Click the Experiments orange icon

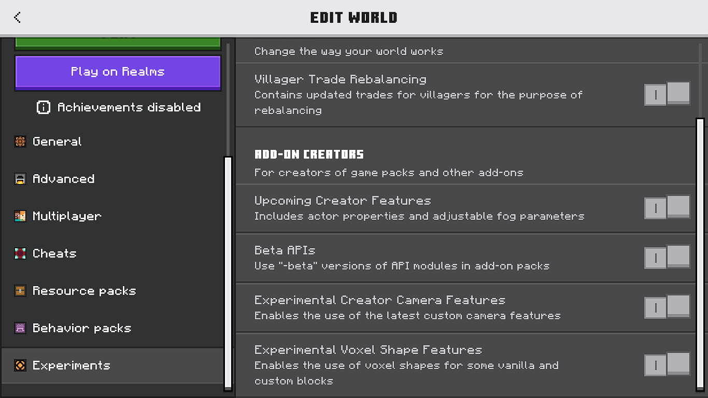tap(20, 365)
